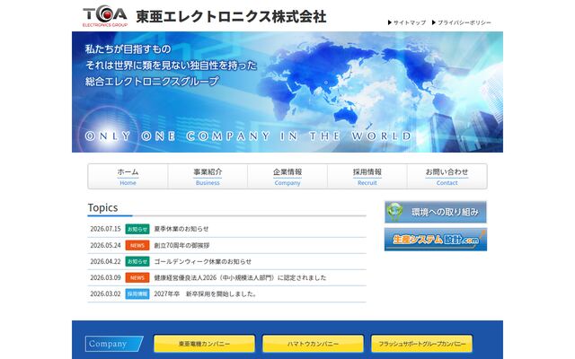Click the お知らせ tag on the 2026.04.22 row

tap(137, 261)
